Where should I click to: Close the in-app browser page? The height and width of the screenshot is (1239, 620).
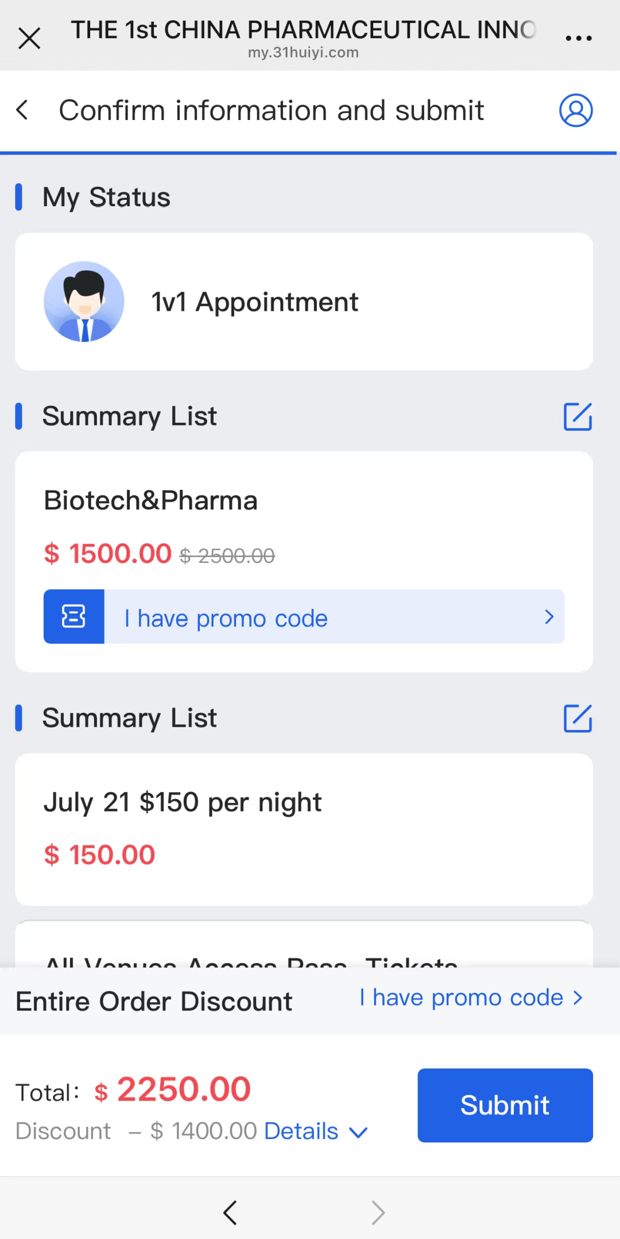[x=29, y=38]
